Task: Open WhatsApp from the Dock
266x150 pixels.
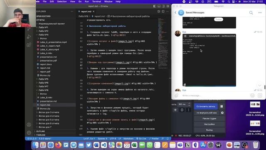Action: (150, 145)
